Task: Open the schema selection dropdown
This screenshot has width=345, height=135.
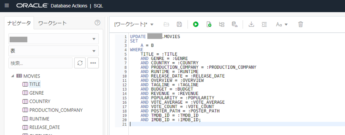Action: coord(54,39)
